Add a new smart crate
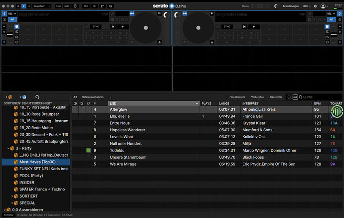This screenshot has width=344, height=218. [23, 97]
